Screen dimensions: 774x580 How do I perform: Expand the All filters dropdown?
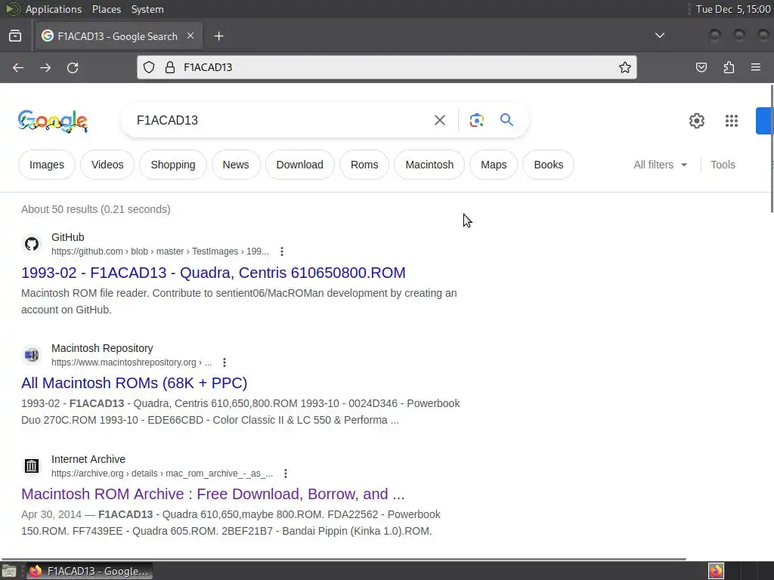pos(661,165)
